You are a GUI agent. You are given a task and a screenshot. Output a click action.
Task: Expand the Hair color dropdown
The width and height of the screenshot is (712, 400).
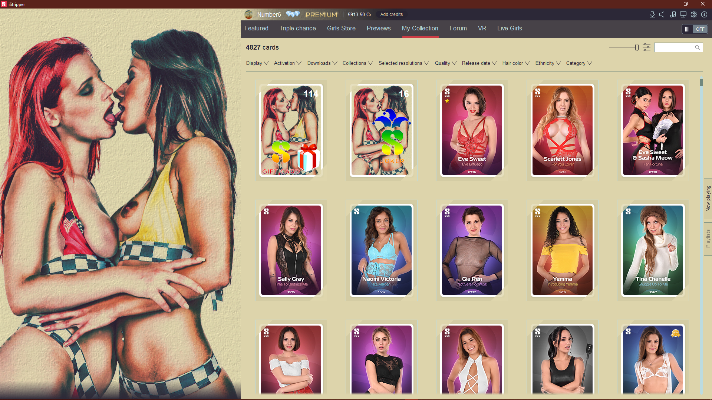(x=515, y=63)
